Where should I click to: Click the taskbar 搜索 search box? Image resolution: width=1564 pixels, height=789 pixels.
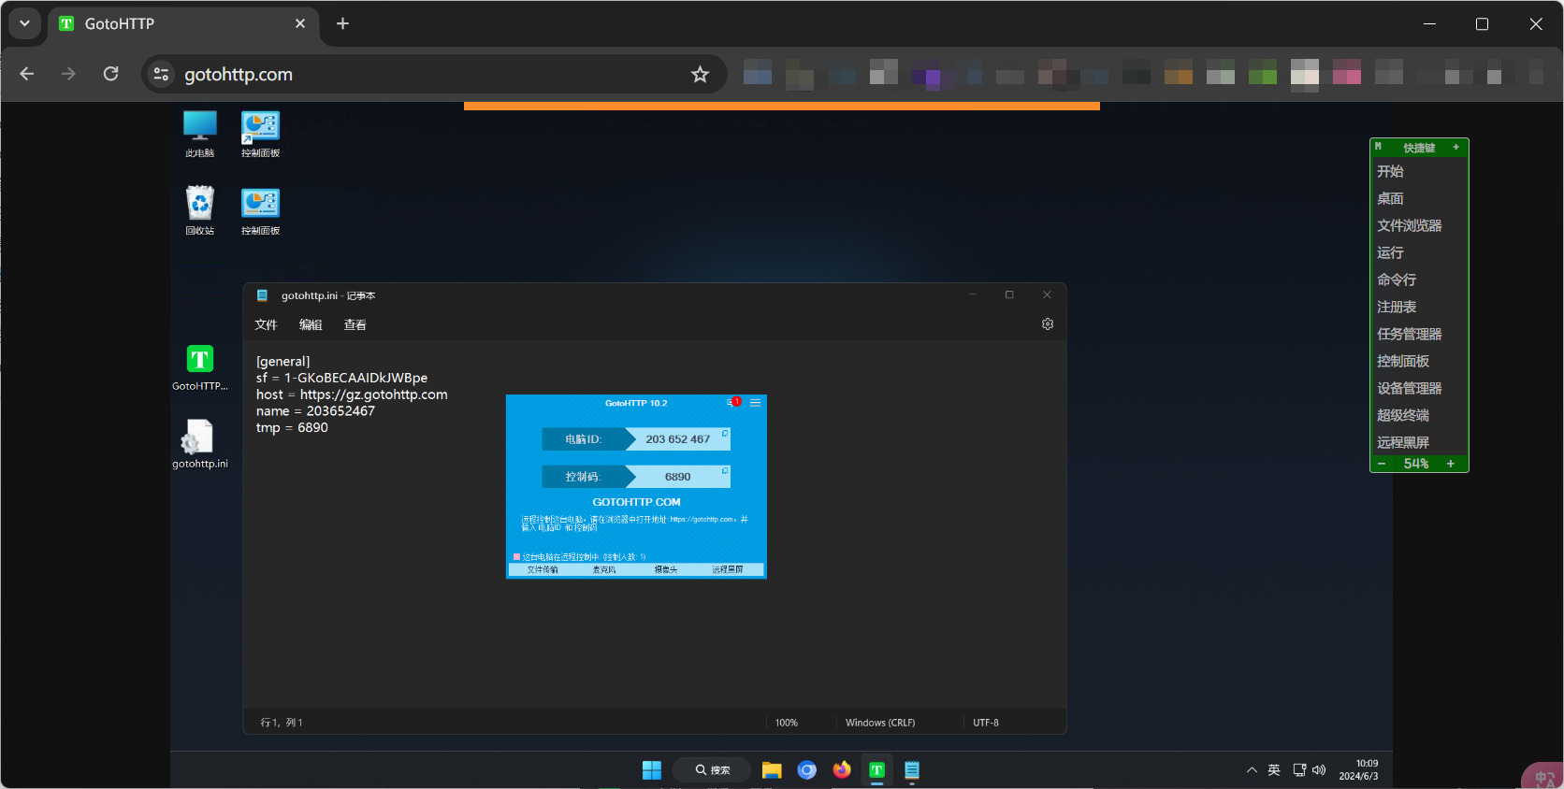tap(712, 770)
